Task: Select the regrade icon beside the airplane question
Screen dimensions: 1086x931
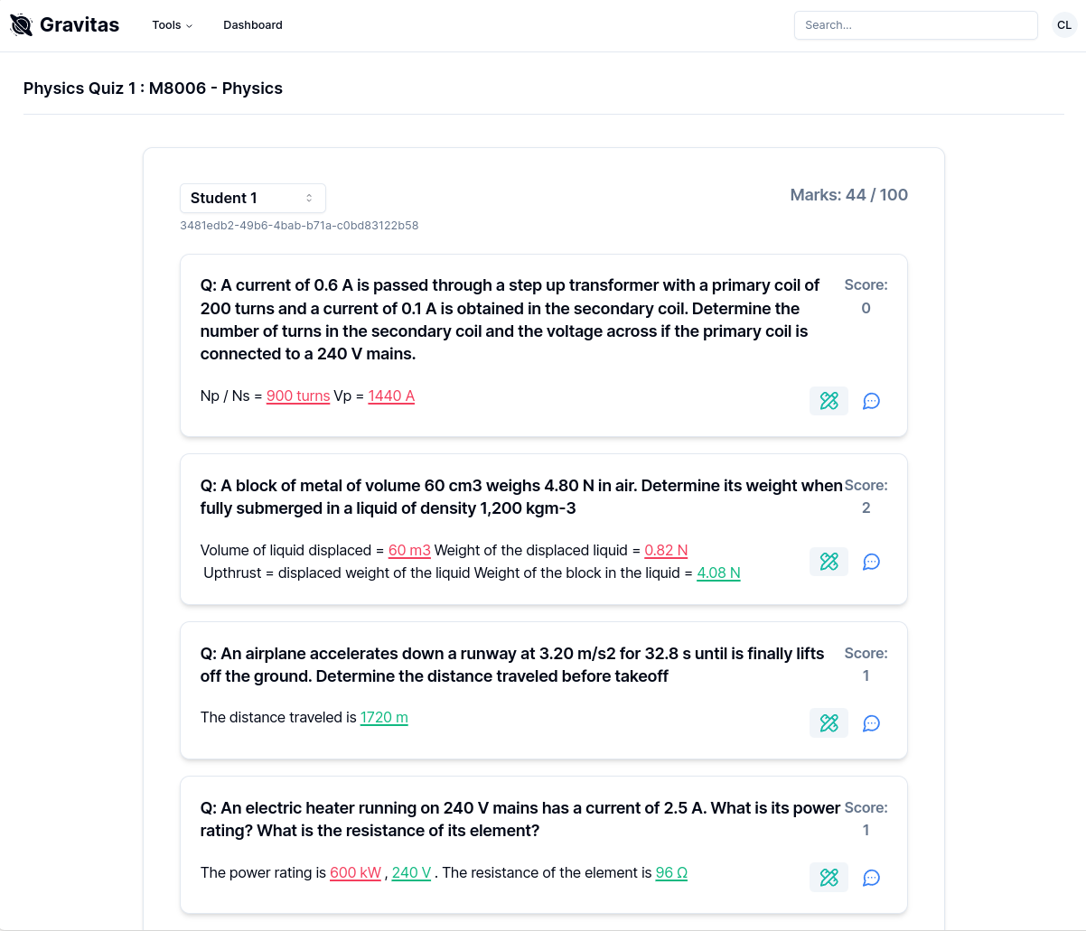Action: click(x=829, y=722)
